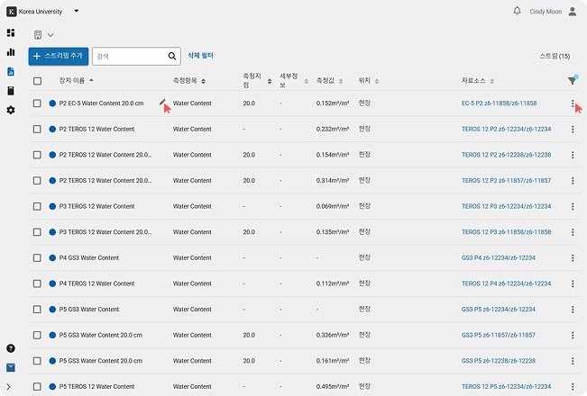Screen dimensions: 587x396
Task: Toggle the select-all checkbox in the header
Action: (x=38, y=81)
